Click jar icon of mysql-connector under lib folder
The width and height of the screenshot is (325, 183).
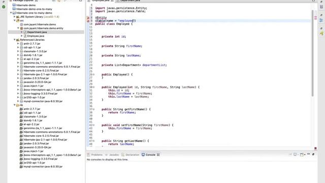pyautogui.click(x=21, y=166)
